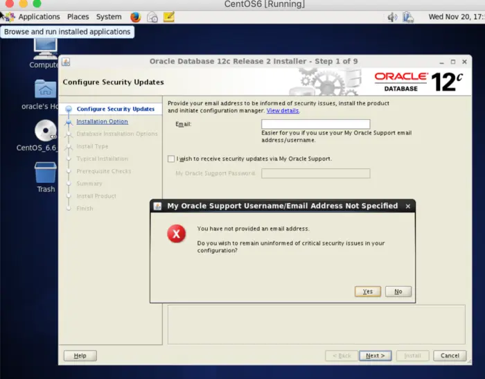The width and height of the screenshot is (485, 379).
Task: Click the date and time clock
Action: [x=456, y=17]
